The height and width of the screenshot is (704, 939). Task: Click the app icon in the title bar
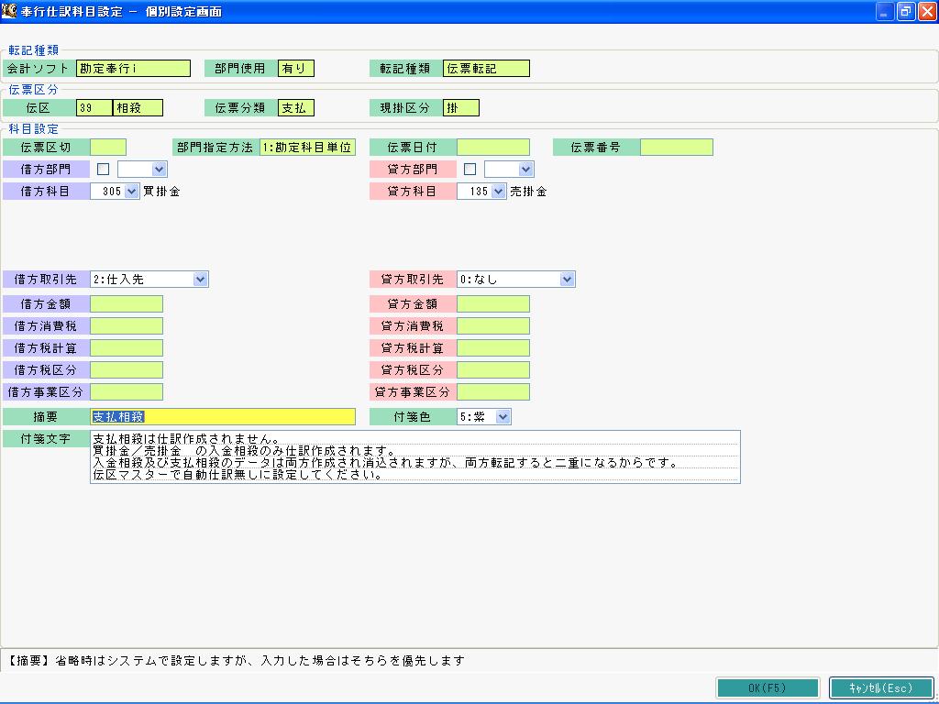(9, 11)
